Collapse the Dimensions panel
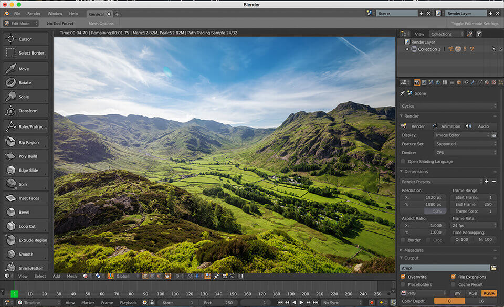This screenshot has height=307, width=504. click(x=402, y=171)
